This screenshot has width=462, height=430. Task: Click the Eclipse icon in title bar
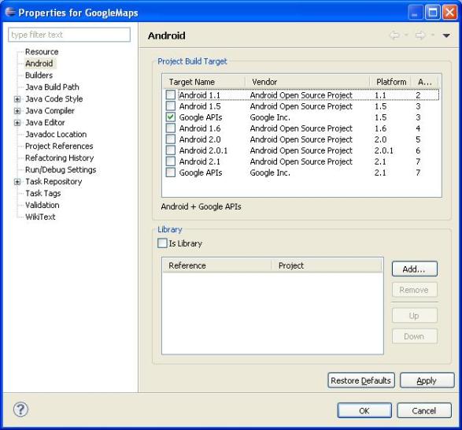click(x=9, y=12)
